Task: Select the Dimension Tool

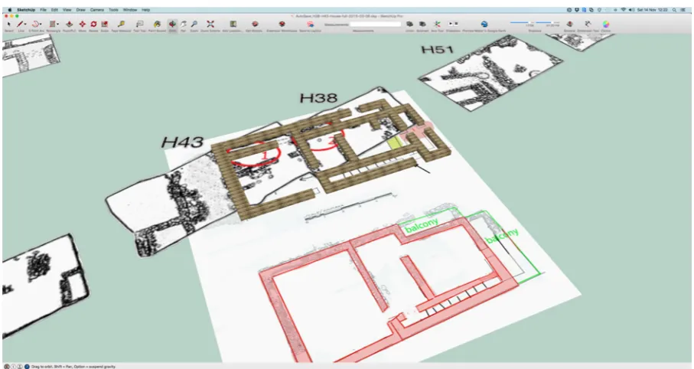Action: click(588, 24)
